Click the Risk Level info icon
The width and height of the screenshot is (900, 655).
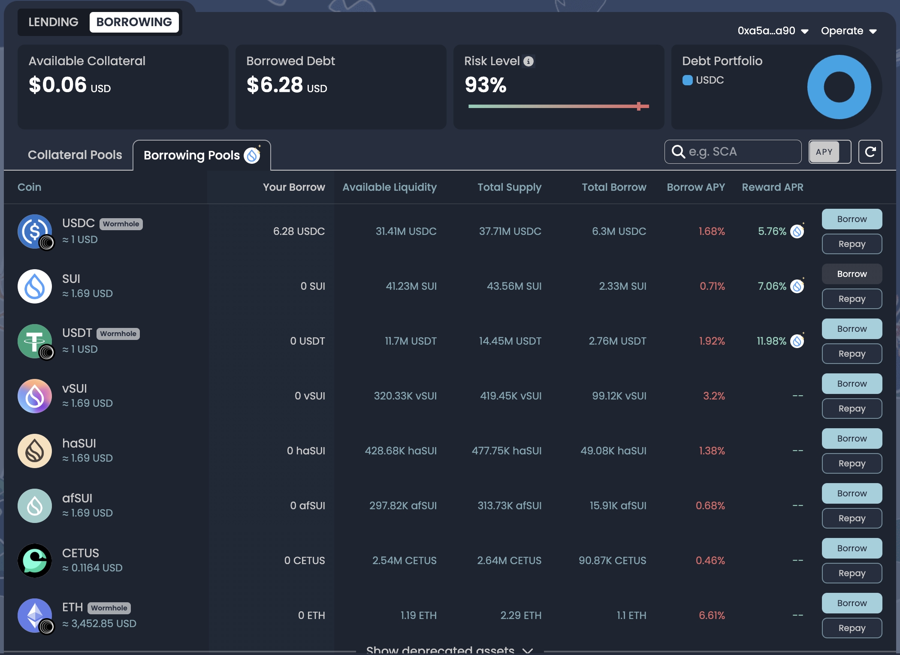[x=529, y=61]
